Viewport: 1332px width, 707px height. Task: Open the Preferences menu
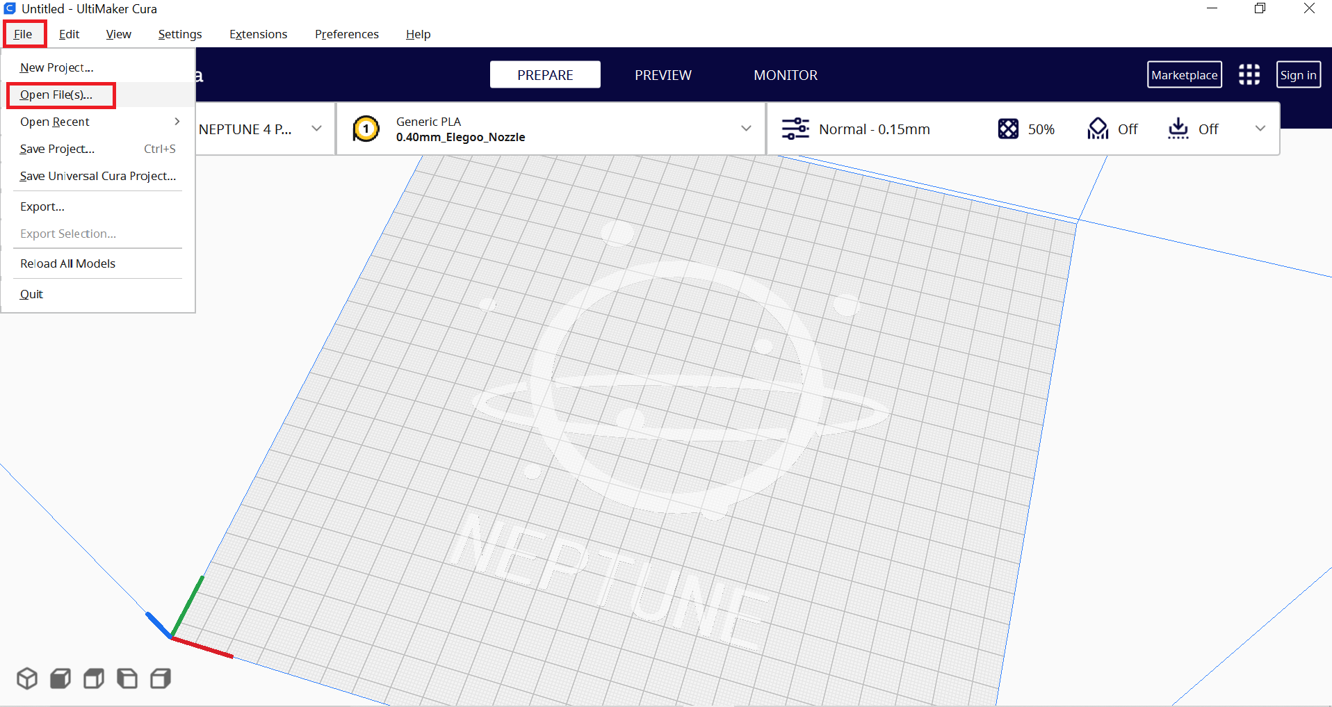(x=347, y=34)
